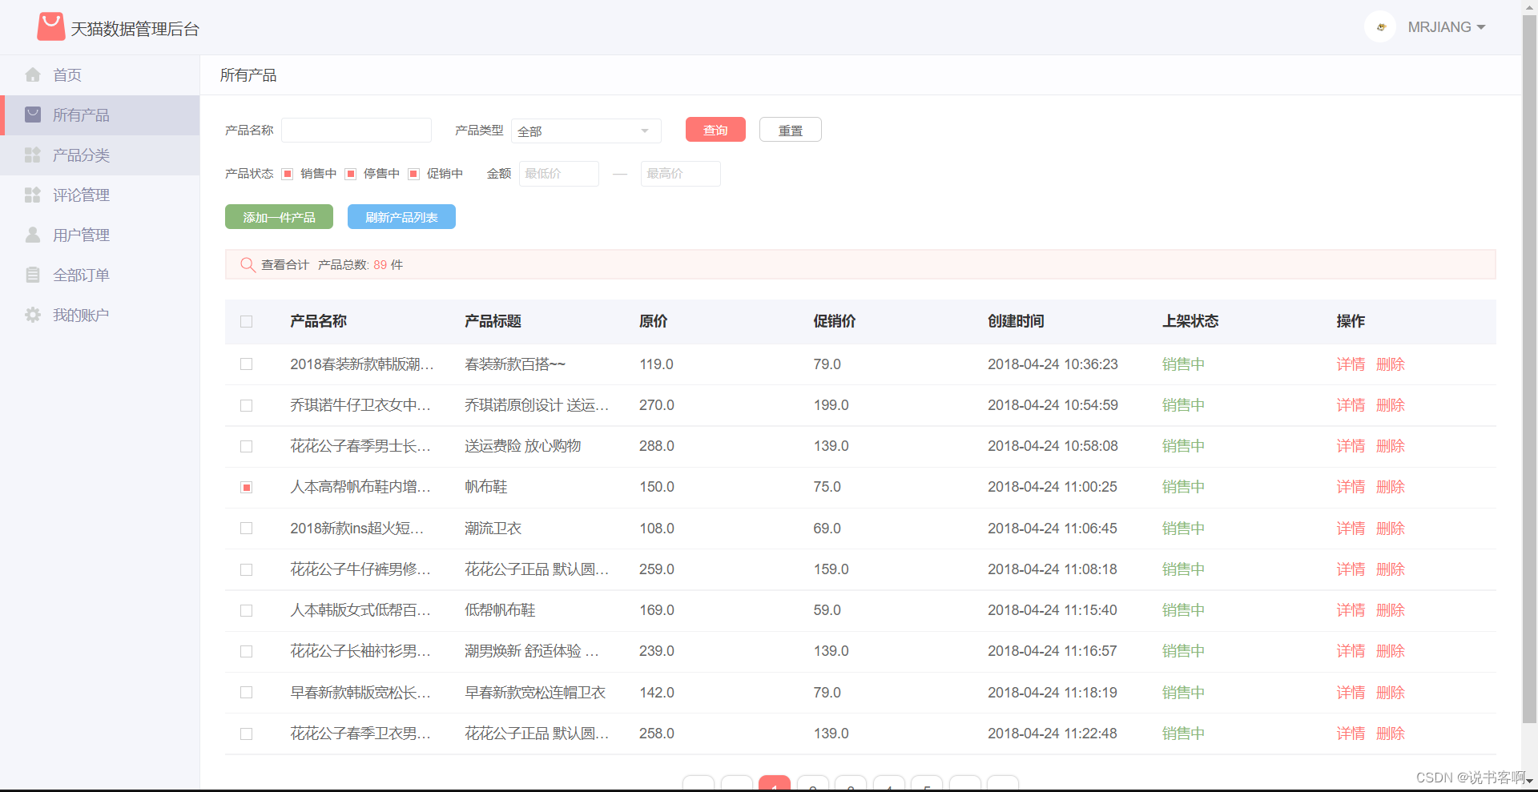Select checkbox for 花花公子春季男士长 row
Viewport: 1538px width, 792px height.
(246, 446)
